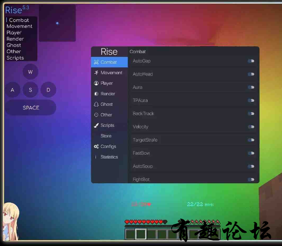Click the TargetStrafe module name

[145, 140]
